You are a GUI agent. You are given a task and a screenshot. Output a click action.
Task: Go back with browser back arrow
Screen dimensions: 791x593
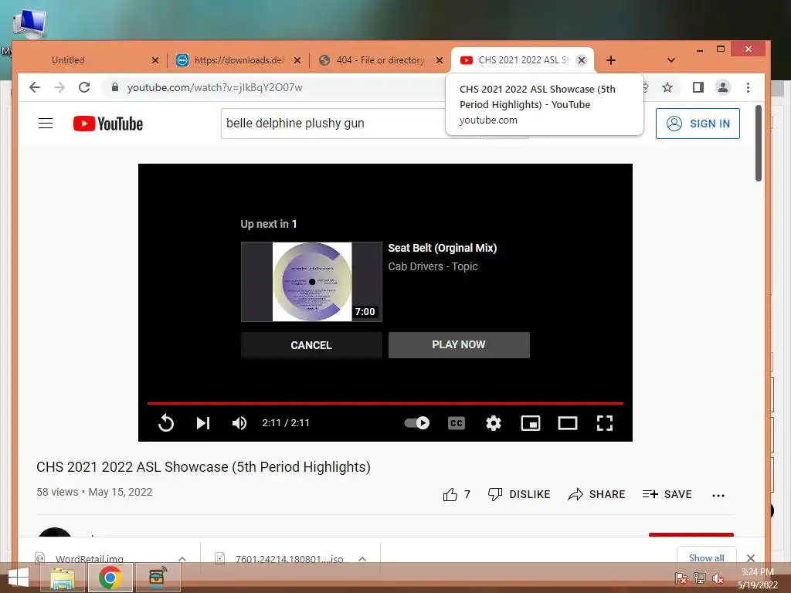point(34,87)
